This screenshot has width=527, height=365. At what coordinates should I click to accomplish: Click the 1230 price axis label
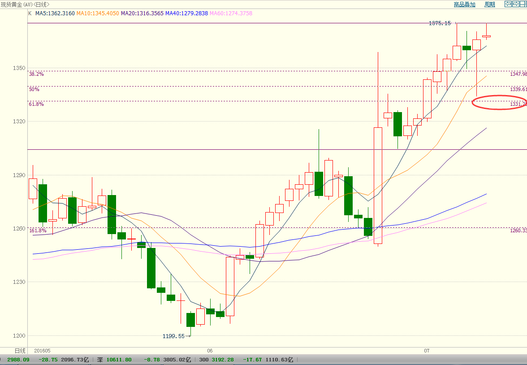click(x=19, y=282)
